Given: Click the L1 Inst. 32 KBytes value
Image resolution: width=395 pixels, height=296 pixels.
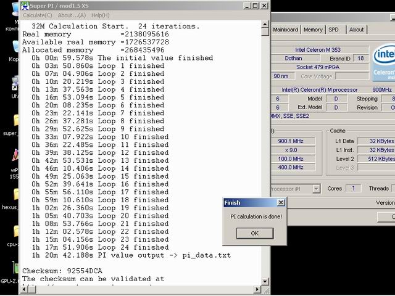Looking at the screenshot, I should coord(376,150).
